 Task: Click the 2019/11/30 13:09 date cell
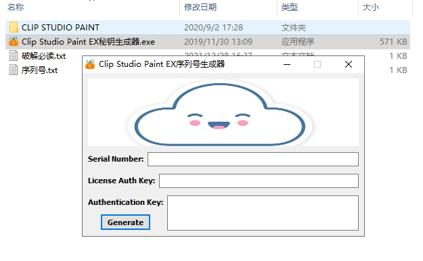click(x=218, y=42)
